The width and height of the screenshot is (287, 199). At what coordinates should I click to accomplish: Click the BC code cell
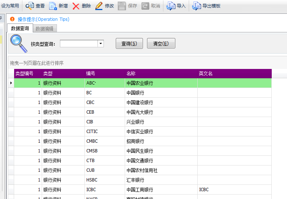pos(105,93)
